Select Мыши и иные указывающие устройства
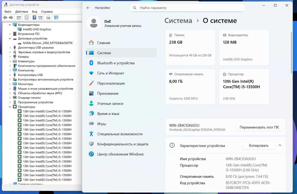 [x=45, y=89]
